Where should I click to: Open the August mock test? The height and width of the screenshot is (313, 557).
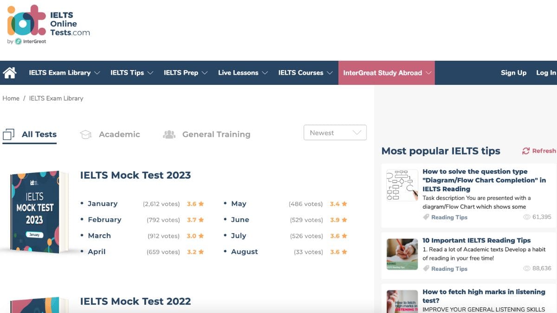pos(245,252)
